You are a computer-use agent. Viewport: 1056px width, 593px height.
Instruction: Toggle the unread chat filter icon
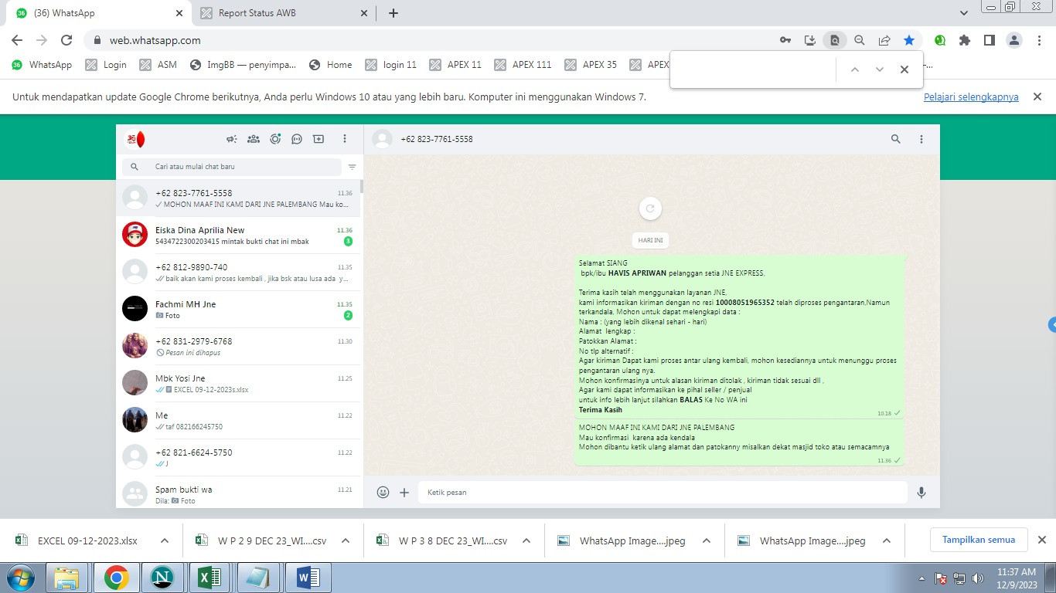[x=353, y=167]
